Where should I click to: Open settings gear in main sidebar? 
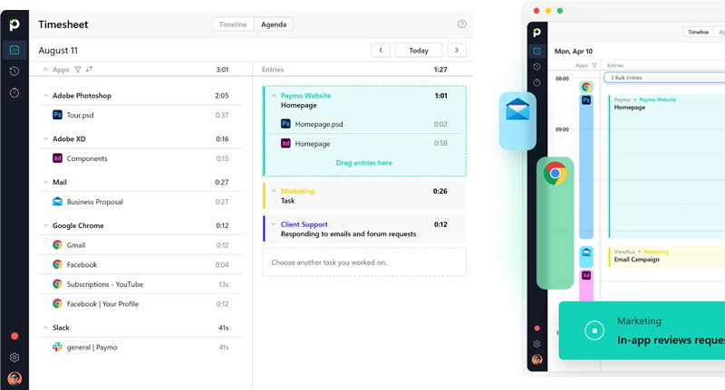click(14, 357)
